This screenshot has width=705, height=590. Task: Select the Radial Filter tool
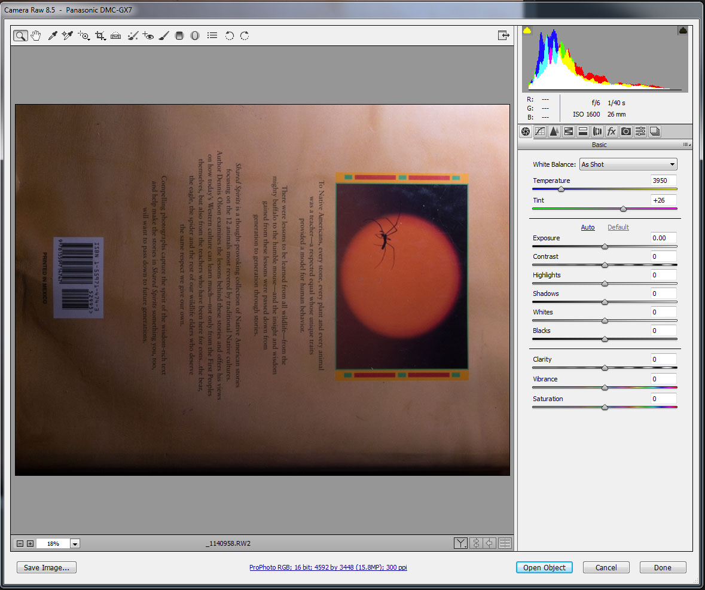pos(195,35)
